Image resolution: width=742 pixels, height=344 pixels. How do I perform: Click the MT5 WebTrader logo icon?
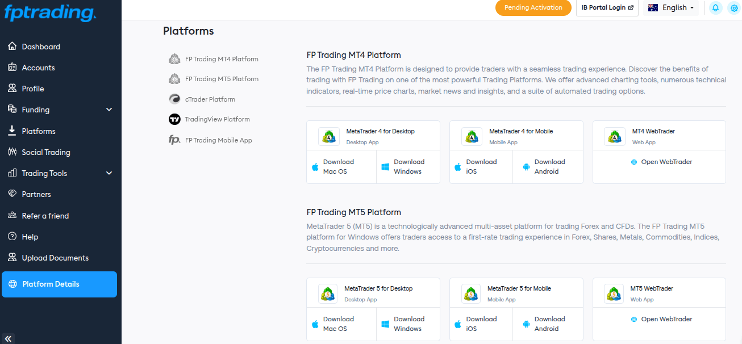coord(614,293)
